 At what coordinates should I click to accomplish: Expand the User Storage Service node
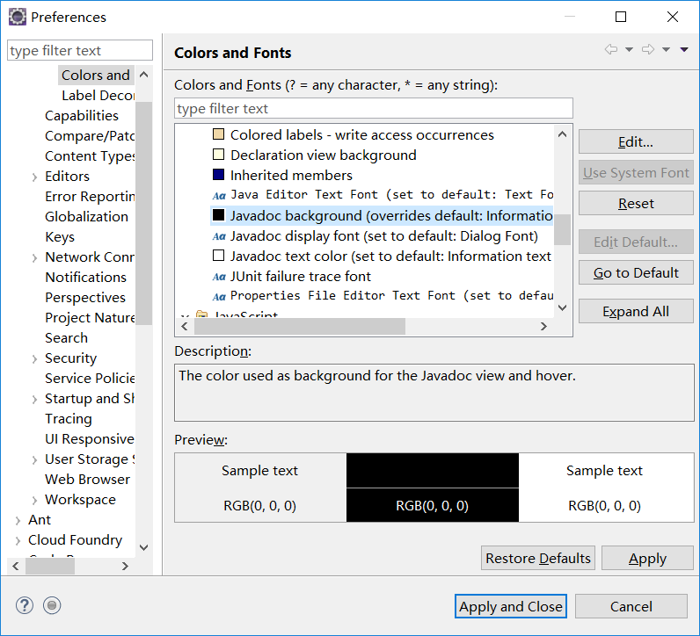point(34,459)
